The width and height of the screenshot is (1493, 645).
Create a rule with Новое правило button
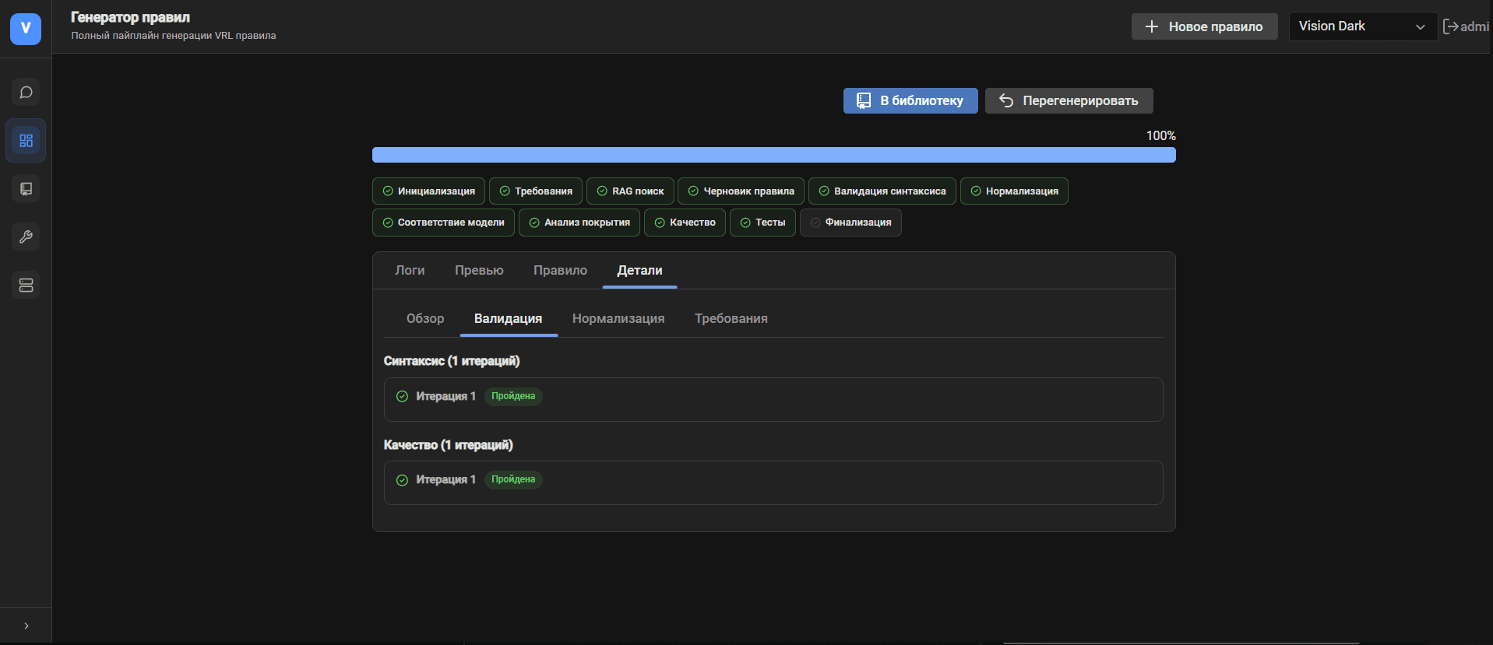(x=1204, y=26)
